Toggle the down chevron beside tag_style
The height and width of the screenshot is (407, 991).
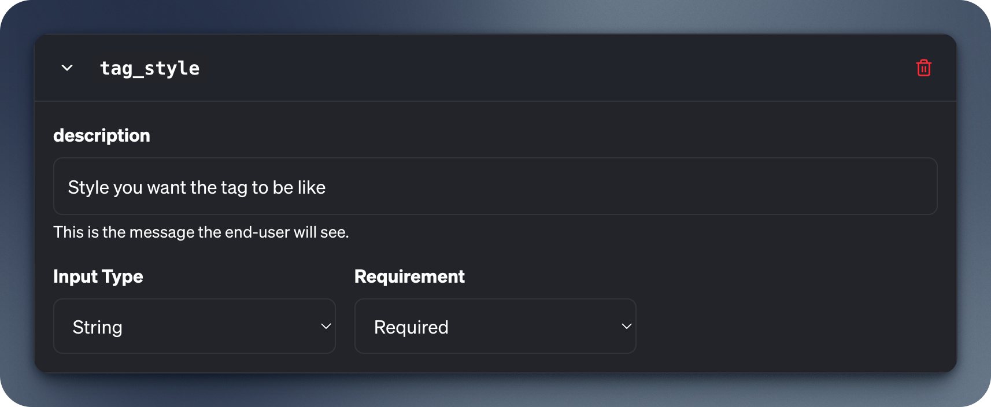tap(67, 68)
